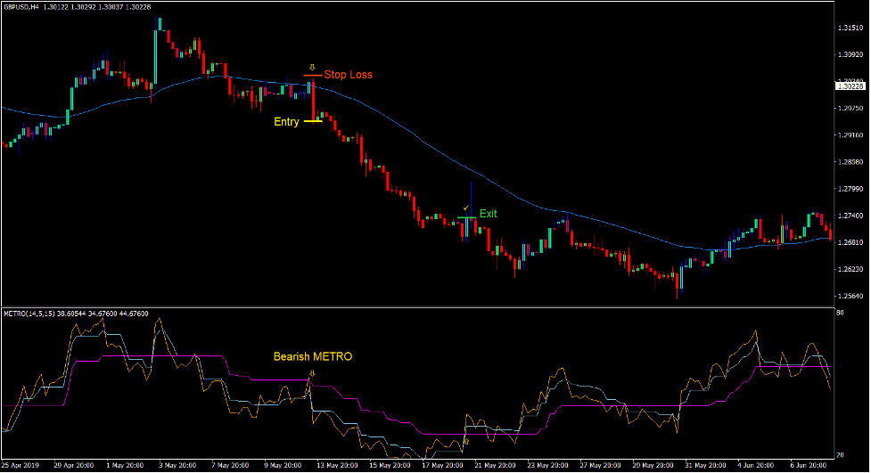Click the 1.27400 price axis label
The height and width of the screenshot is (473, 871).
click(x=850, y=216)
